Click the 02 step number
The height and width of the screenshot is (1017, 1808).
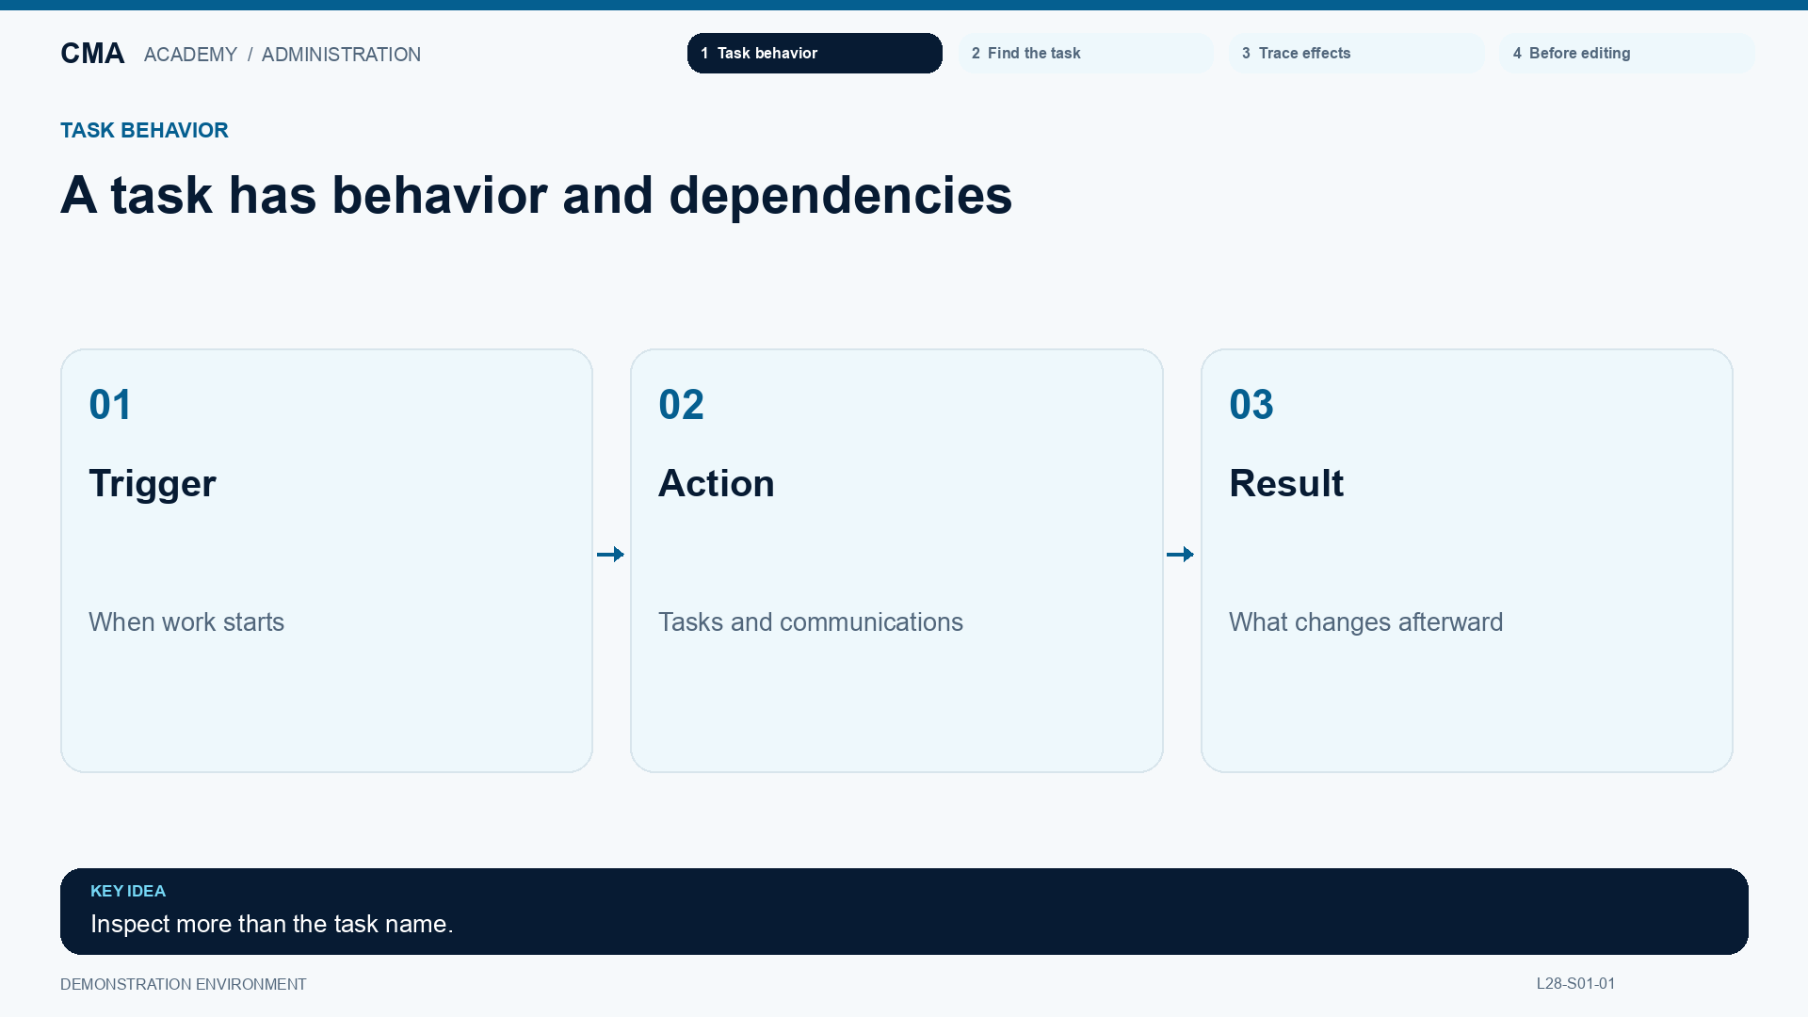(681, 405)
